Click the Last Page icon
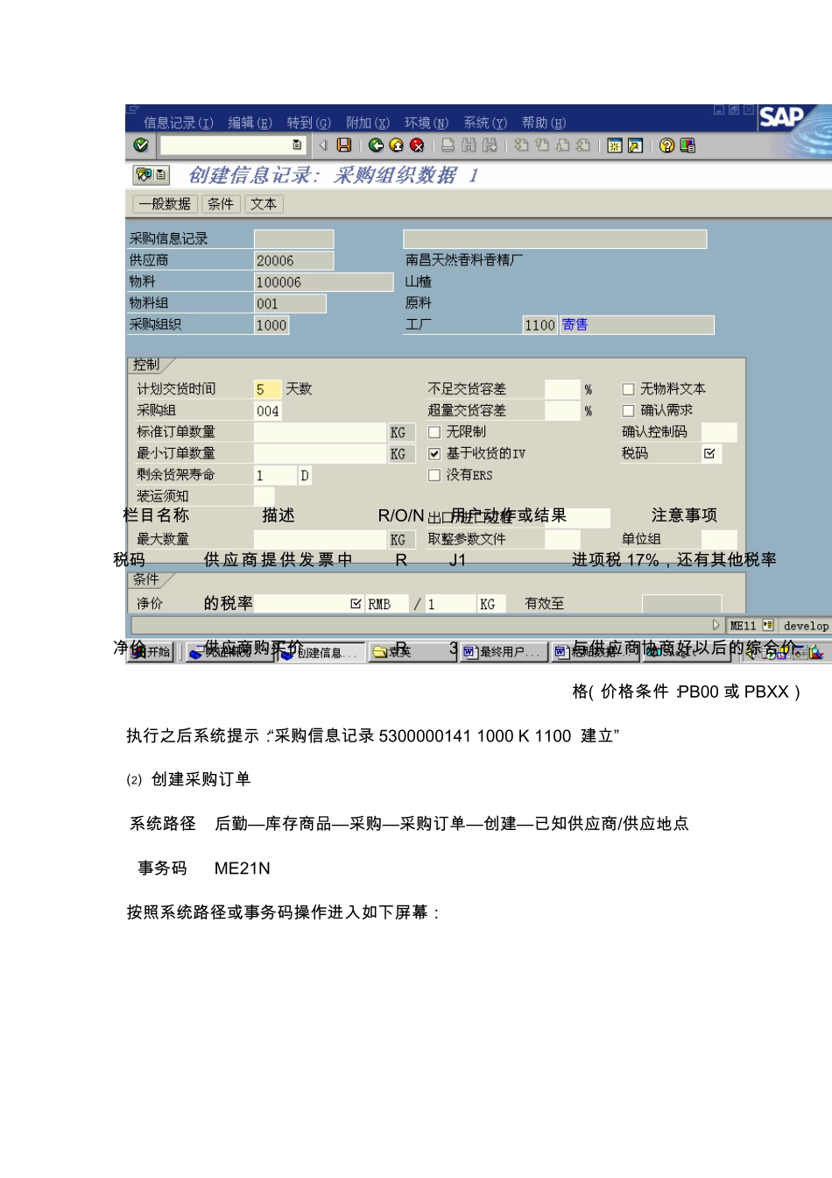832x1178 pixels. [583, 145]
